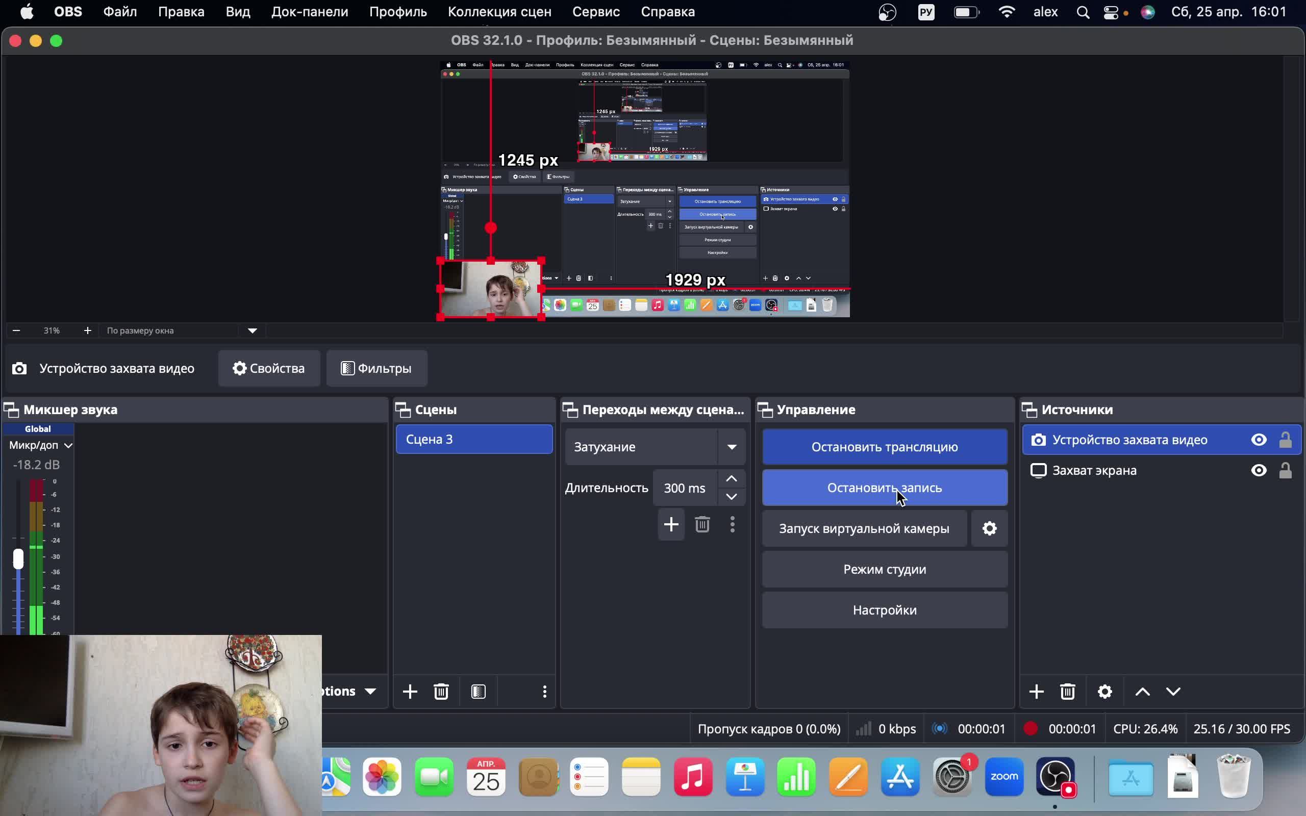Click the Остановить трансляцию button
This screenshot has width=1306, height=816.
[x=884, y=447]
